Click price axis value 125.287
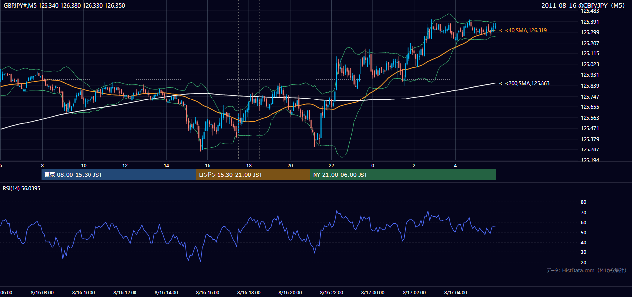Viewport: 632px width, 297px height. (590, 149)
